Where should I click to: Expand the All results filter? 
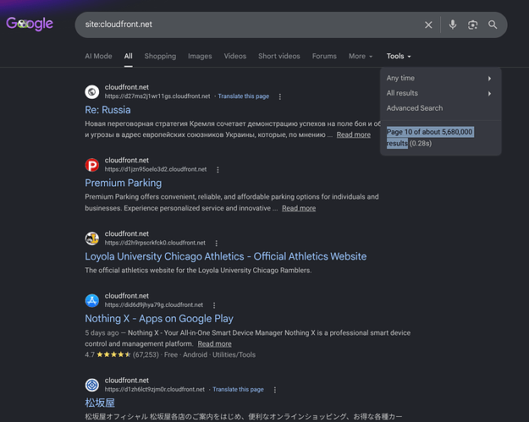click(x=441, y=93)
